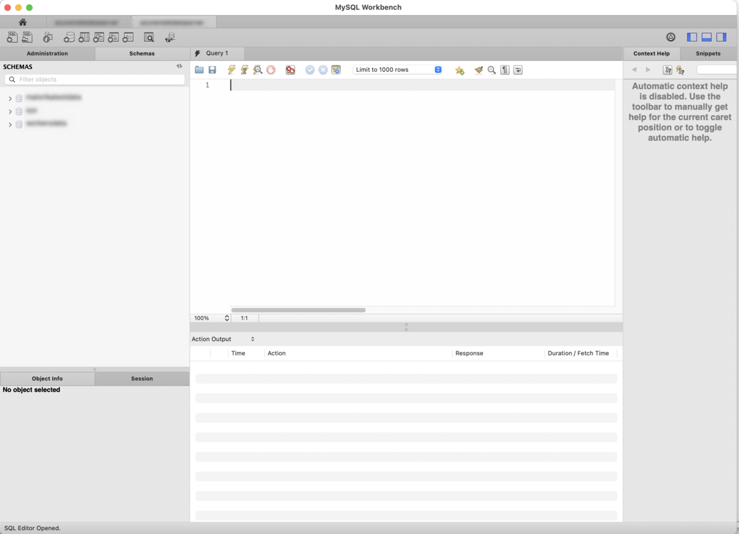Beautify the query with broom icon
This screenshot has width=739, height=534.
point(479,70)
